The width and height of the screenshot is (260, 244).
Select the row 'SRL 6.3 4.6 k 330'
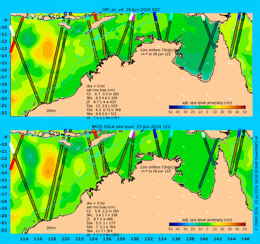(x=102, y=98)
